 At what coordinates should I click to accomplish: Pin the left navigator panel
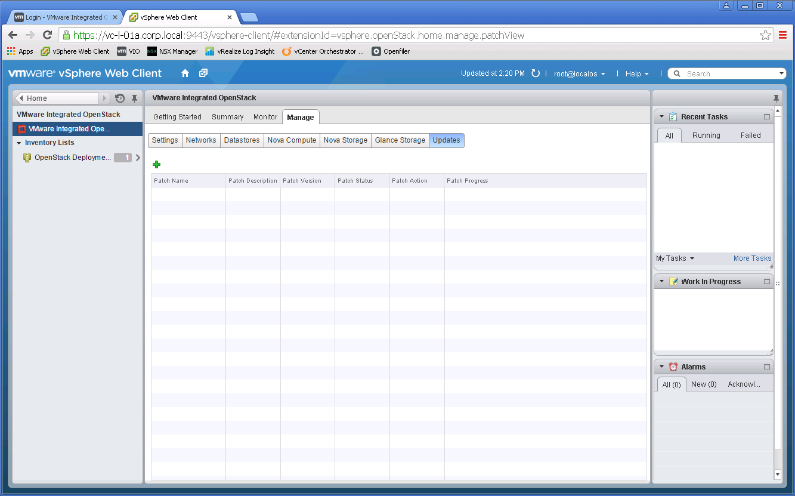click(134, 98)
